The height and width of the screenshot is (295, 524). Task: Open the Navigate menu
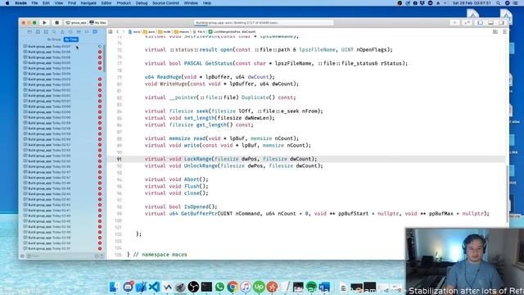click(88, 3)
